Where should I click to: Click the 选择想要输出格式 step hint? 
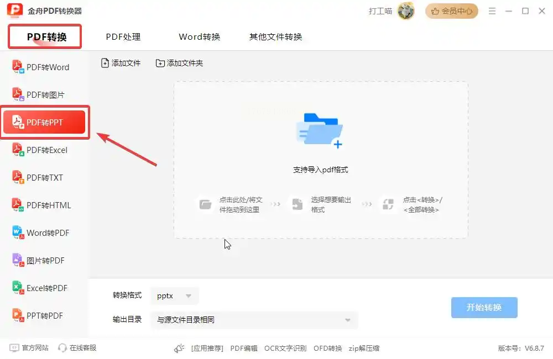(331, 205)
